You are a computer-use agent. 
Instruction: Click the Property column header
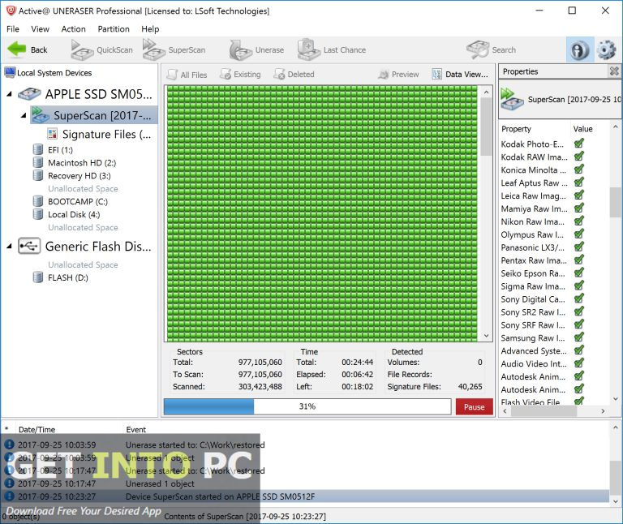point(516,129)
